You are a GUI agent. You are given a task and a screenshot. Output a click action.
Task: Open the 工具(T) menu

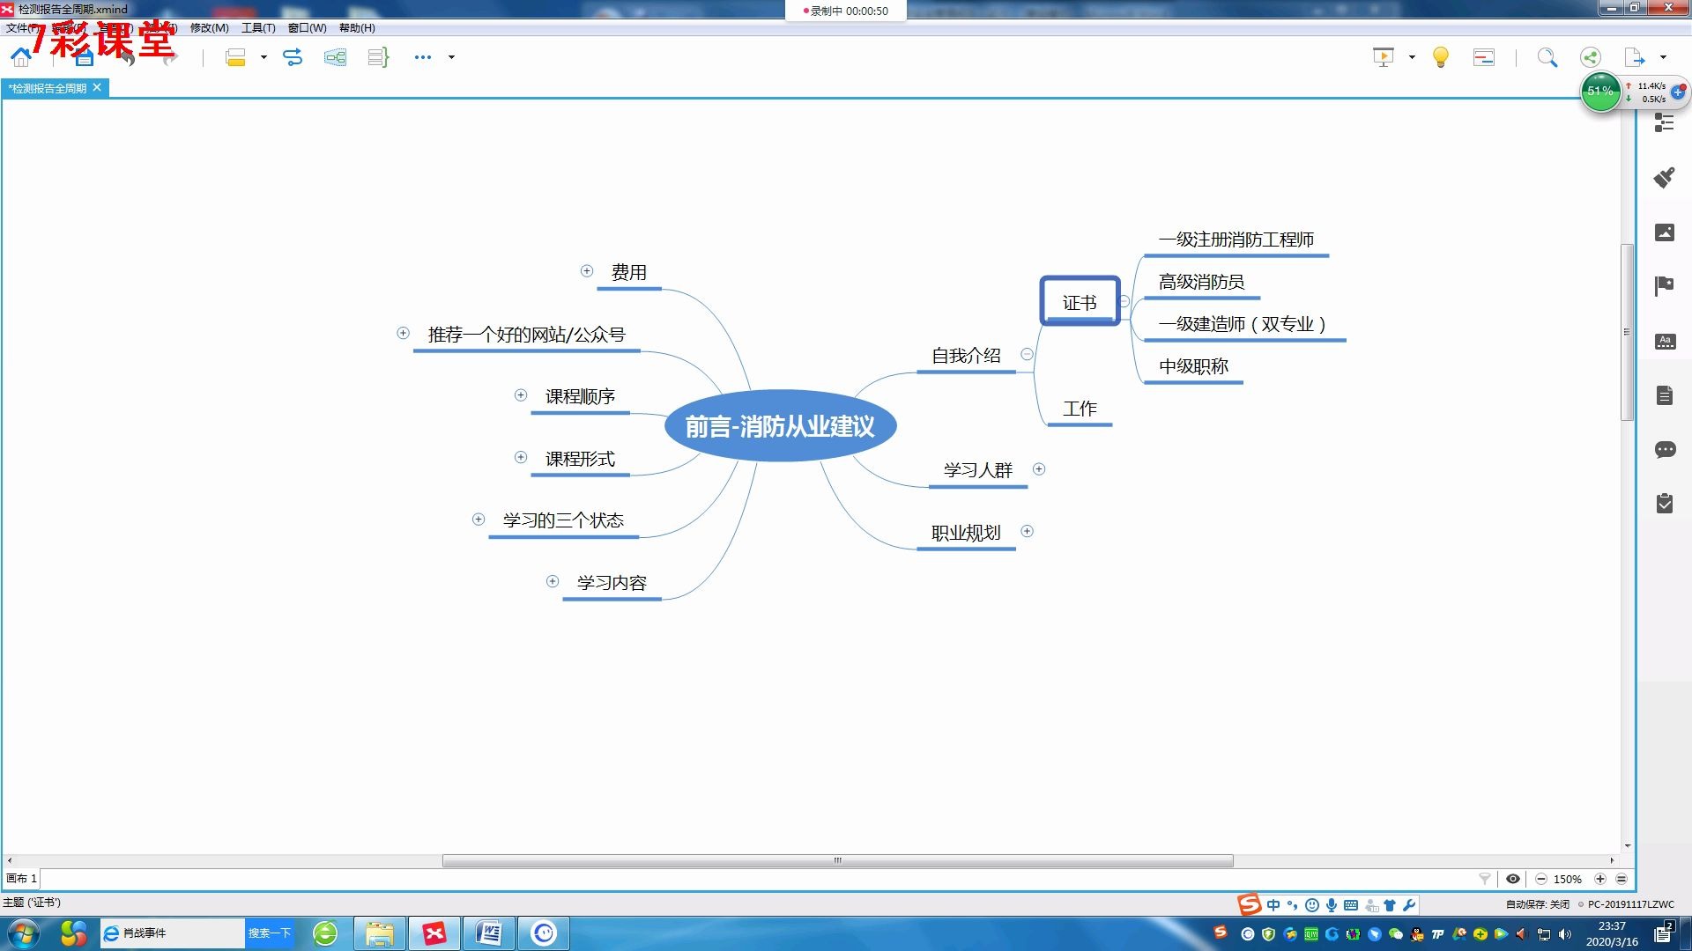(x=258, y=28)
